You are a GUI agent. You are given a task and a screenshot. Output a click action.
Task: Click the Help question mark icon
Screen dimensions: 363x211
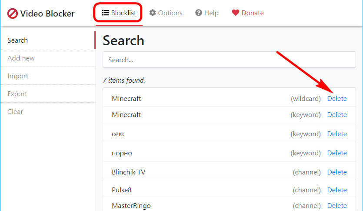pos(199,13)
